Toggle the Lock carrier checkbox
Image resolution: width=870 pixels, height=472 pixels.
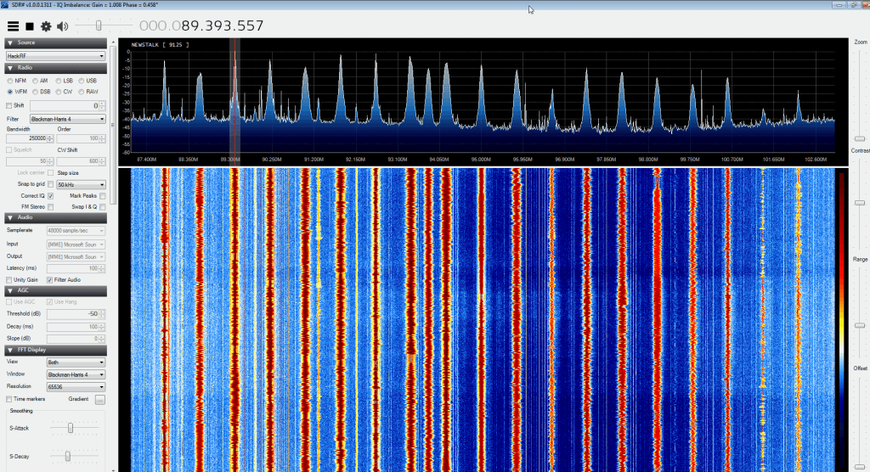[x=50, y=173]
